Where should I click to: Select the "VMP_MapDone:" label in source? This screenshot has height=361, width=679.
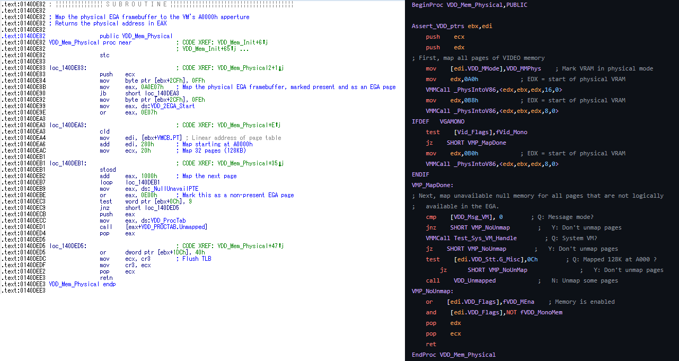[433, 185]
